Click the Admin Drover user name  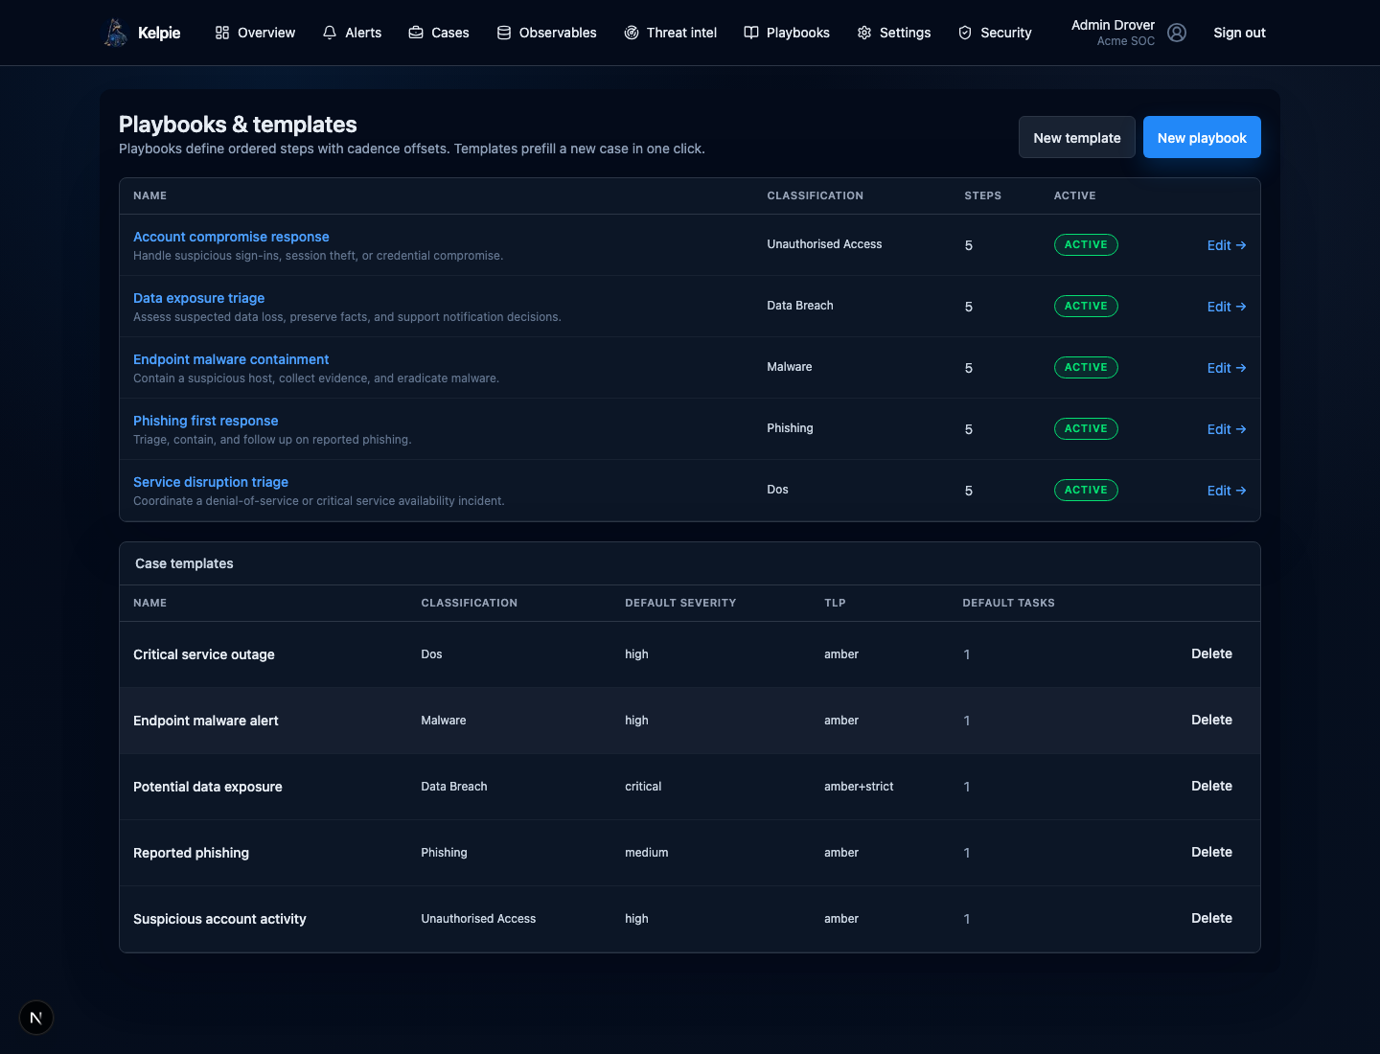pos(1113,25)
